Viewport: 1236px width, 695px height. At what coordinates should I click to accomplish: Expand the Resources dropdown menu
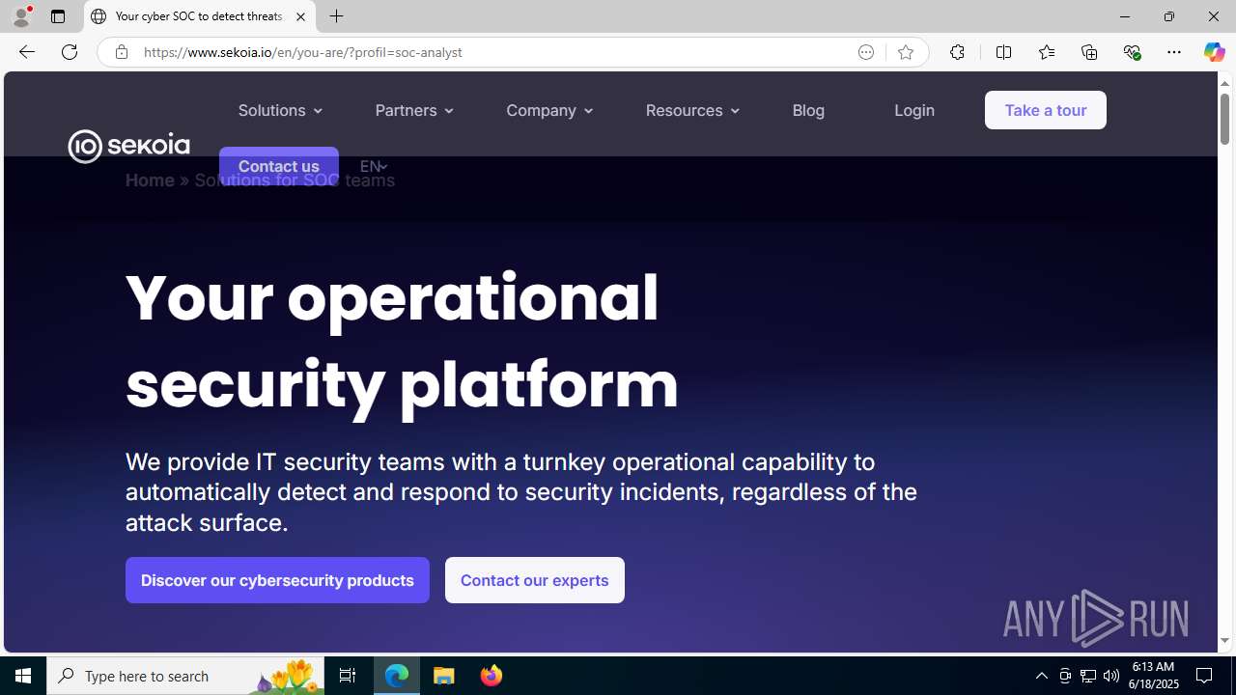coord(692,110)
